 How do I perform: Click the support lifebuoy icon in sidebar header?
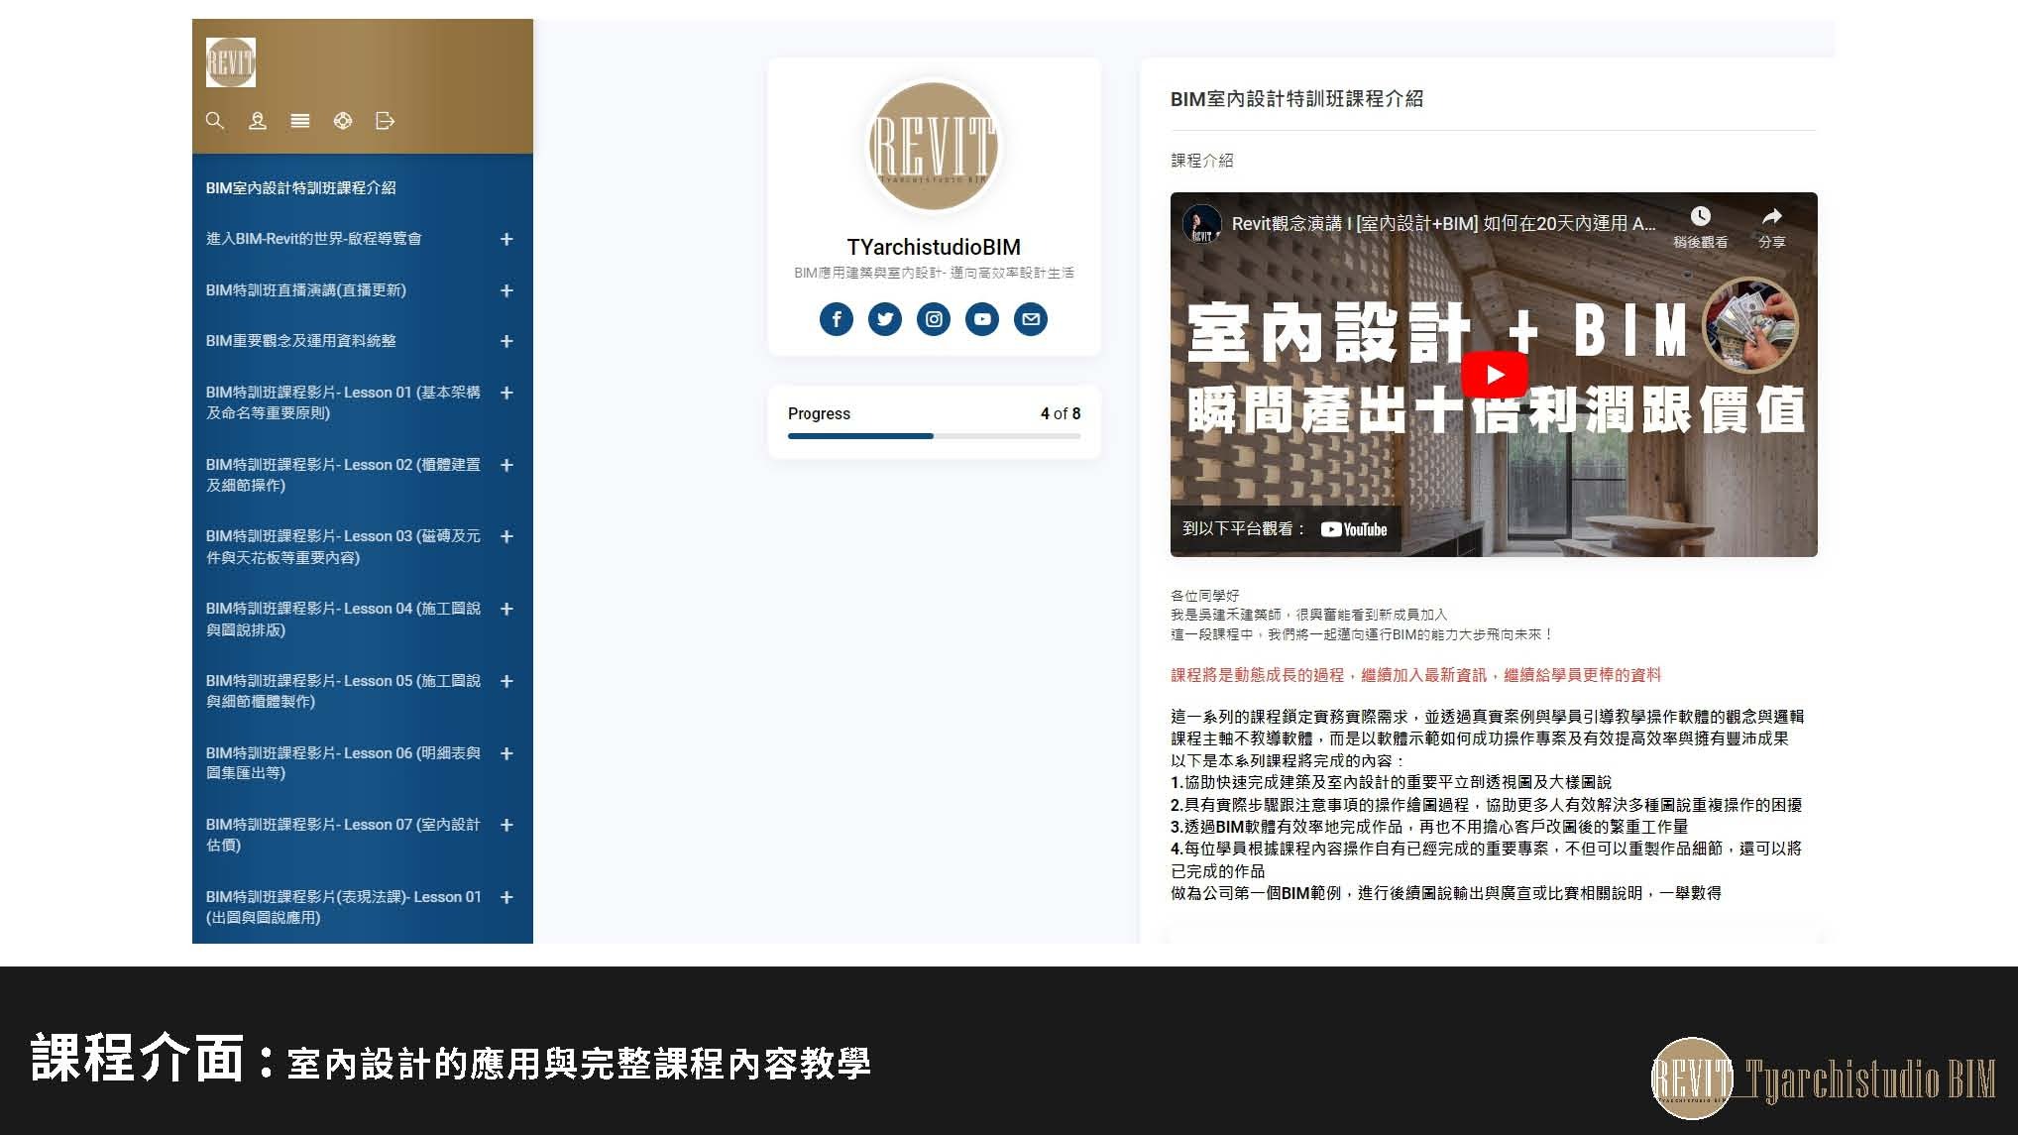click(343, 121)
